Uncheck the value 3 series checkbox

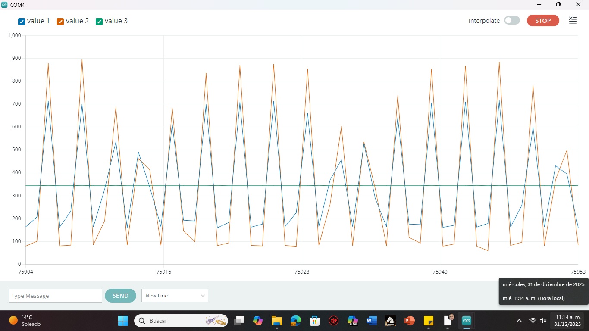click(99, 21)
